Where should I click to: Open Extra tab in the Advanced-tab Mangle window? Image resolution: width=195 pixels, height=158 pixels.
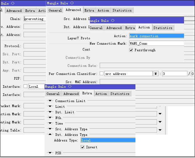point(89,10)
